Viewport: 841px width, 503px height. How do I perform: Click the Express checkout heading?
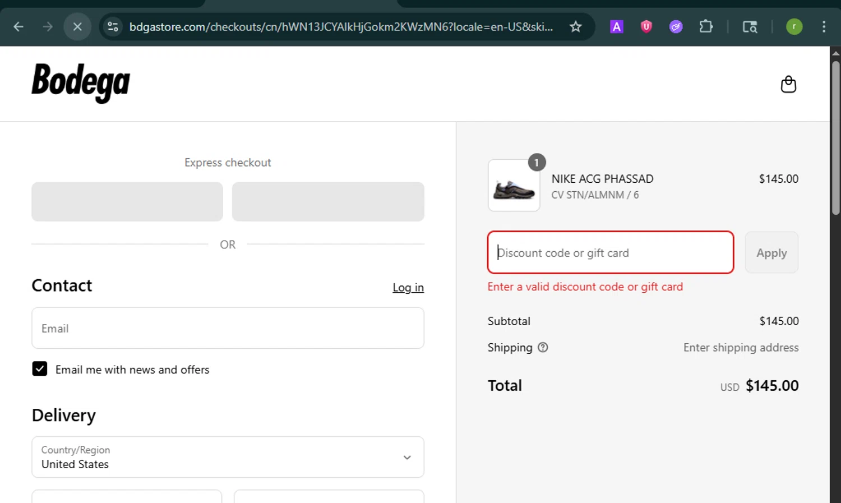tap(228, 163)
